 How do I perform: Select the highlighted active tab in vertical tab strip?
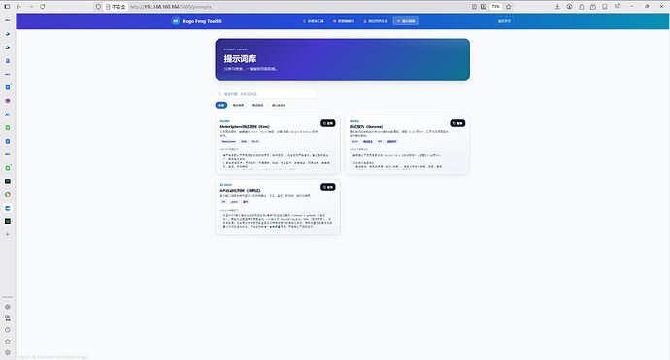[7, 208]
